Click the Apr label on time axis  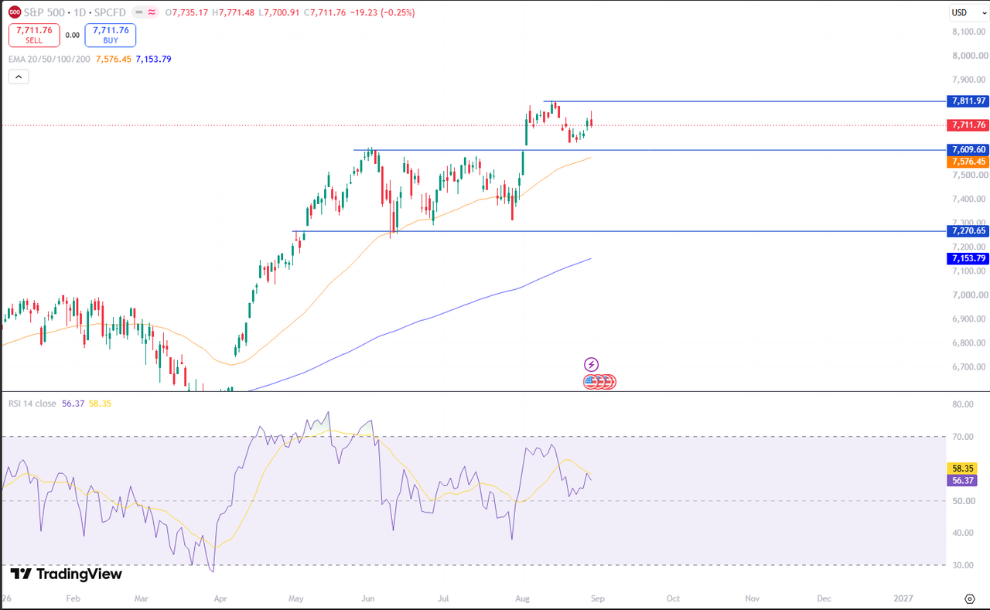pos(221,598)
